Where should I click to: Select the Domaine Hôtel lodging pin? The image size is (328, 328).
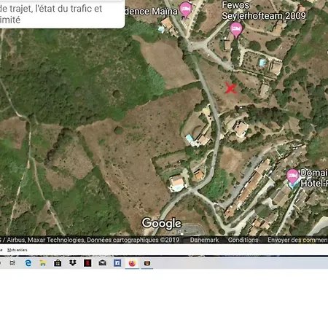click(x=292, y=176)
